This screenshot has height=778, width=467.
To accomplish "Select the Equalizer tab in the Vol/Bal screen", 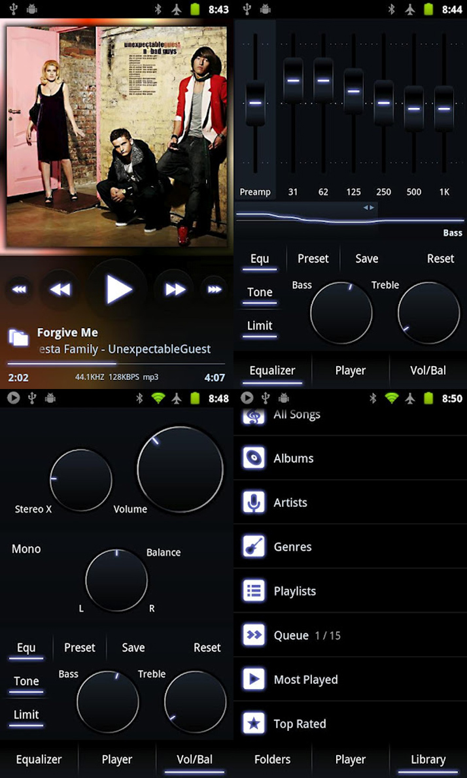I will pyautogui.click(x=39, y=760).
